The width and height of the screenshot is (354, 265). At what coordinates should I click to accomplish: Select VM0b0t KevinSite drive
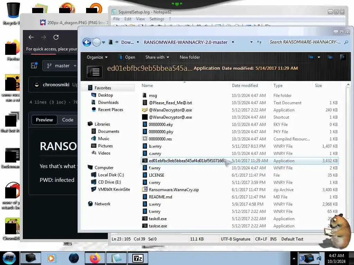click(x=114, y=189)
